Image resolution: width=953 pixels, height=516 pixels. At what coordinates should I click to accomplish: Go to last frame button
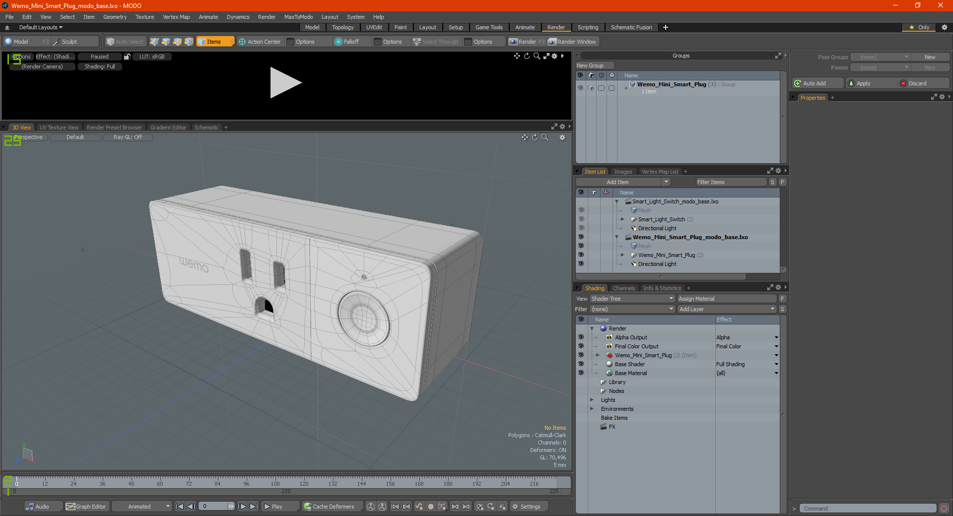254,507
